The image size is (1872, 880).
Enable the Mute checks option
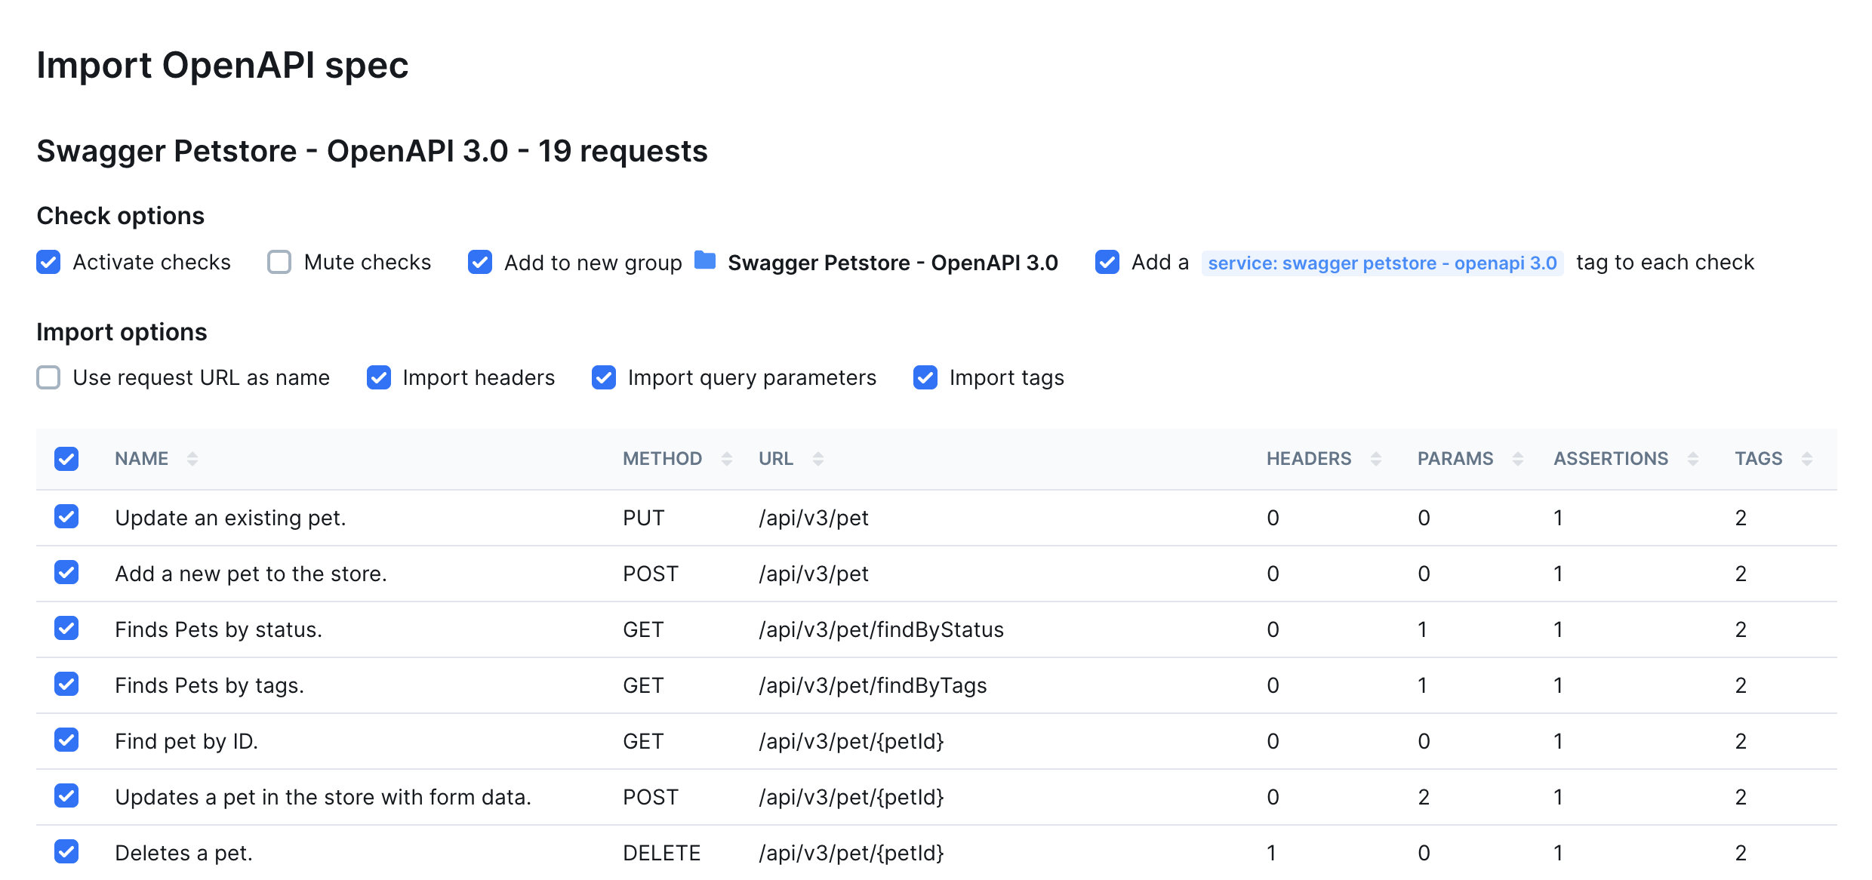click(x=279, y=262)
